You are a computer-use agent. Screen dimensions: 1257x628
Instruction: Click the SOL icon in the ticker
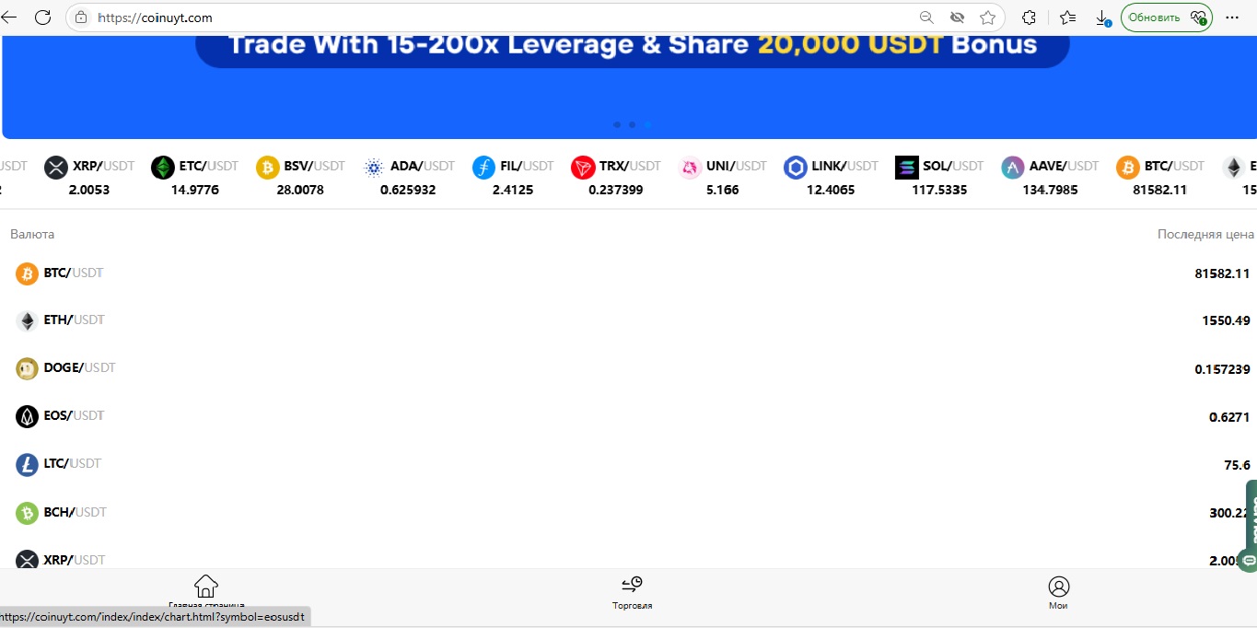coord(907,168)
